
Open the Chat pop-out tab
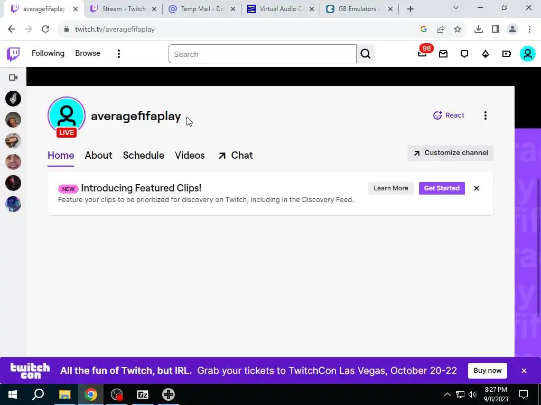click(x=236, y=156)
